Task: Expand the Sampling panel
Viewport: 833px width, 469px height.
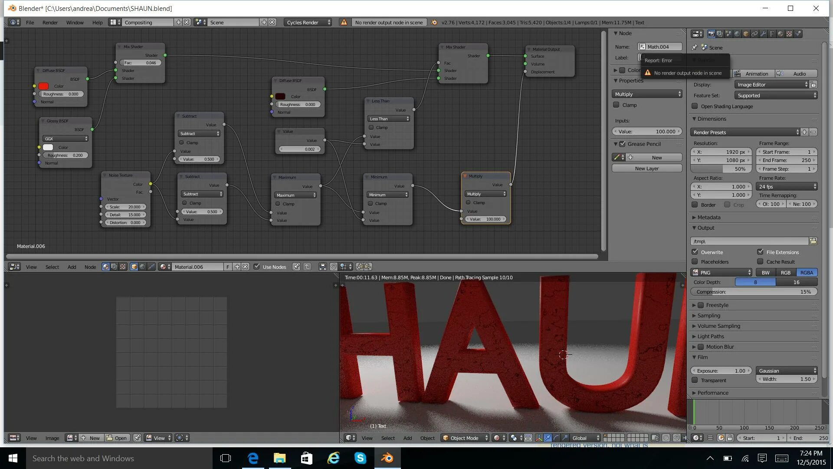Action: point(708,316)
